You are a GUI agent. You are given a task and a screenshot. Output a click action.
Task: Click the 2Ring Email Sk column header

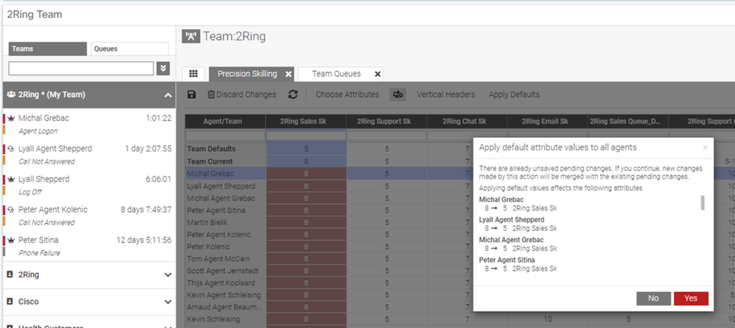click(x=548, y=121)
